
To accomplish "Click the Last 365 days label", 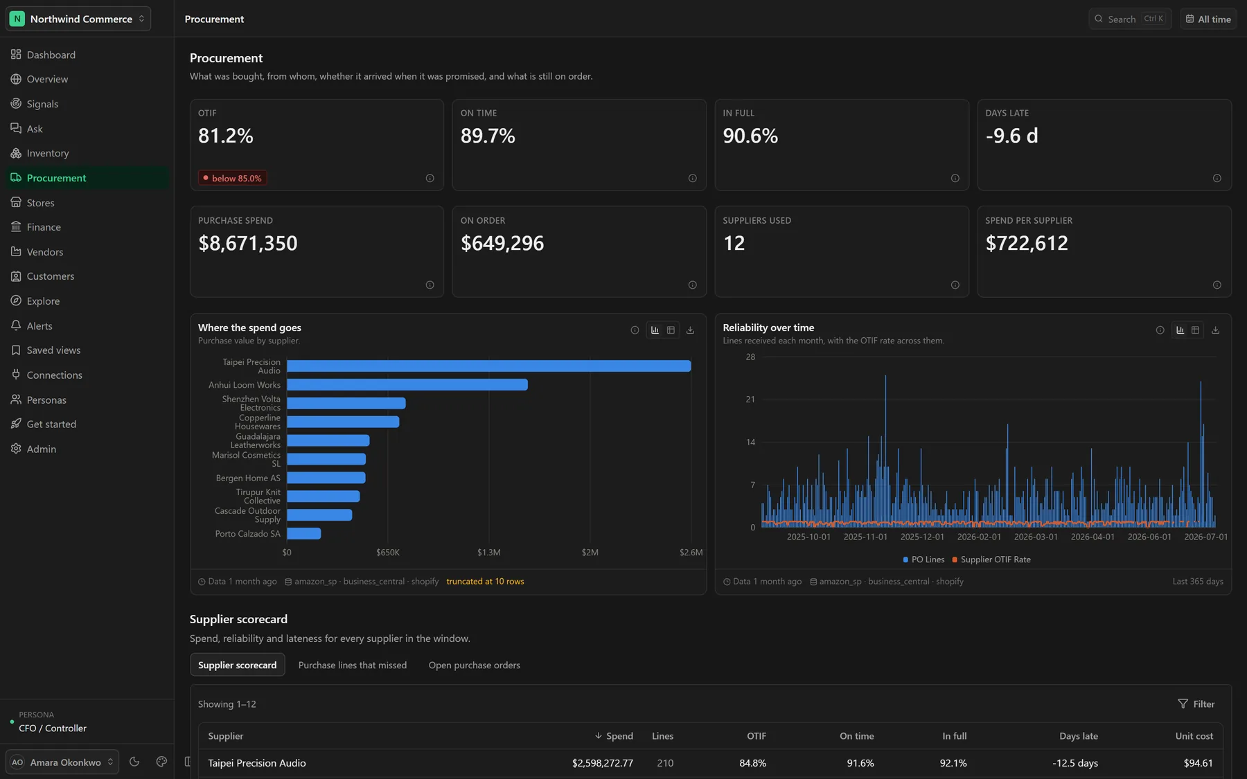I will [1198, 582].
